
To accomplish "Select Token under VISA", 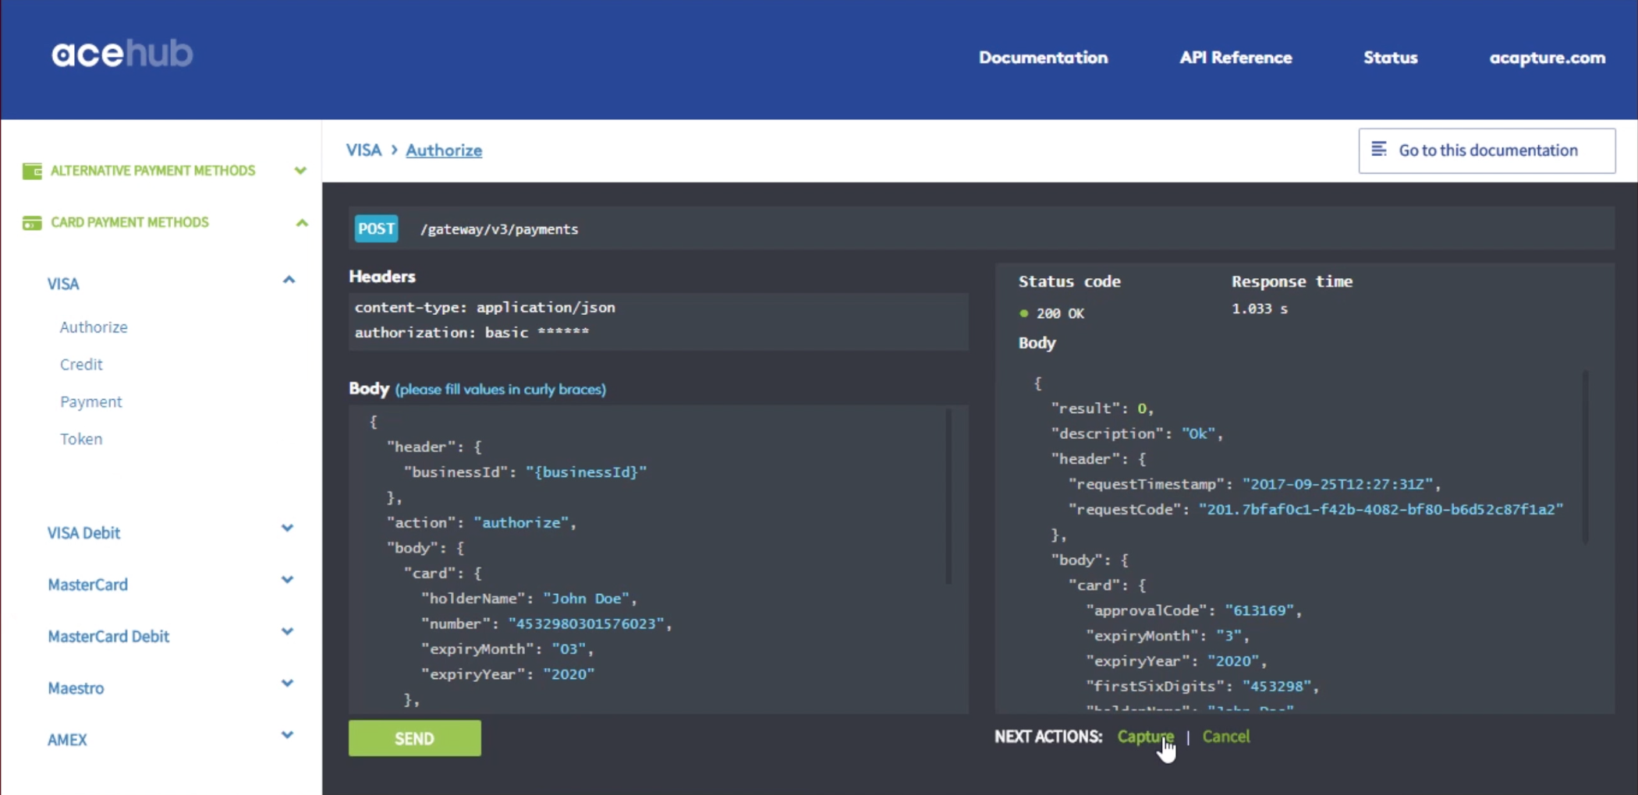I will coord(81,440).
